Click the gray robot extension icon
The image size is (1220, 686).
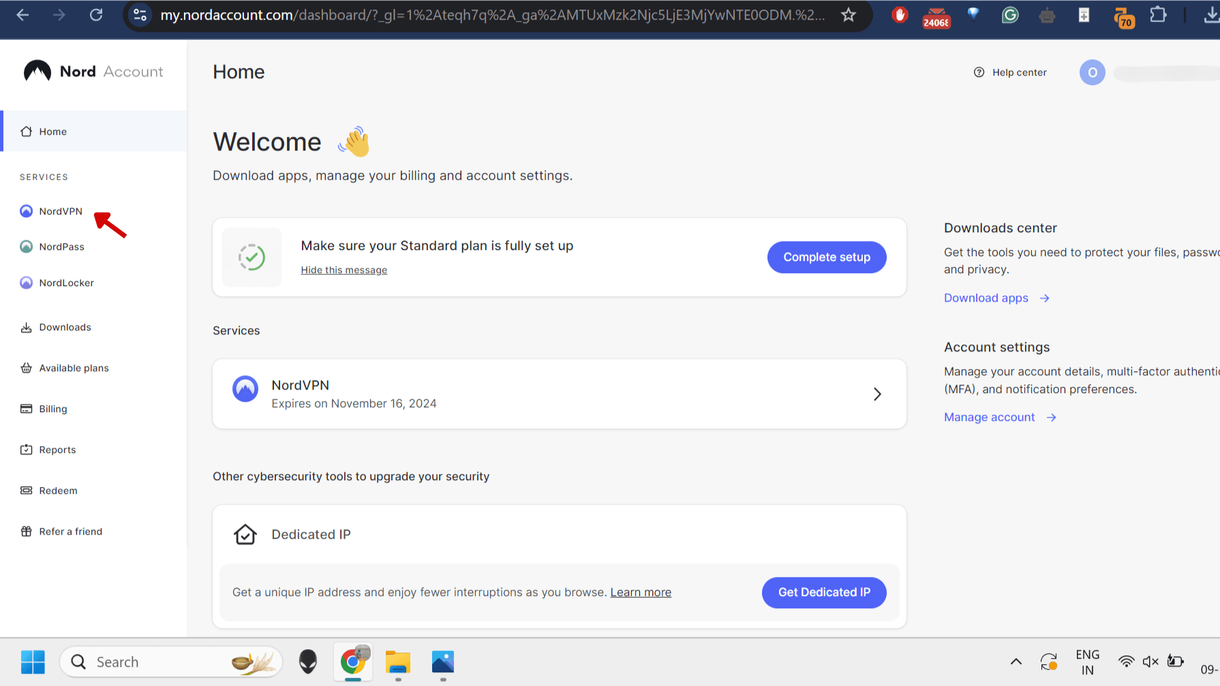click(x=1047, y=15)
